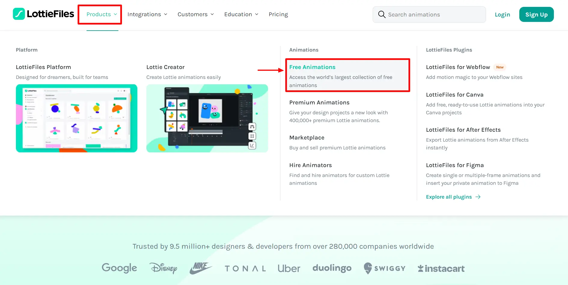Click 'Create single or multiple-frame animations' description
This screenshot has height=285, width=568.
(x=483, y=179)
